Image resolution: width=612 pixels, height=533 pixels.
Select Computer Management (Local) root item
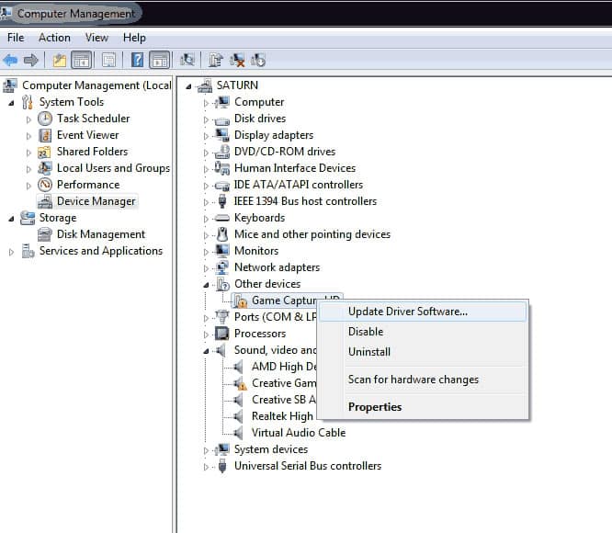96,85
